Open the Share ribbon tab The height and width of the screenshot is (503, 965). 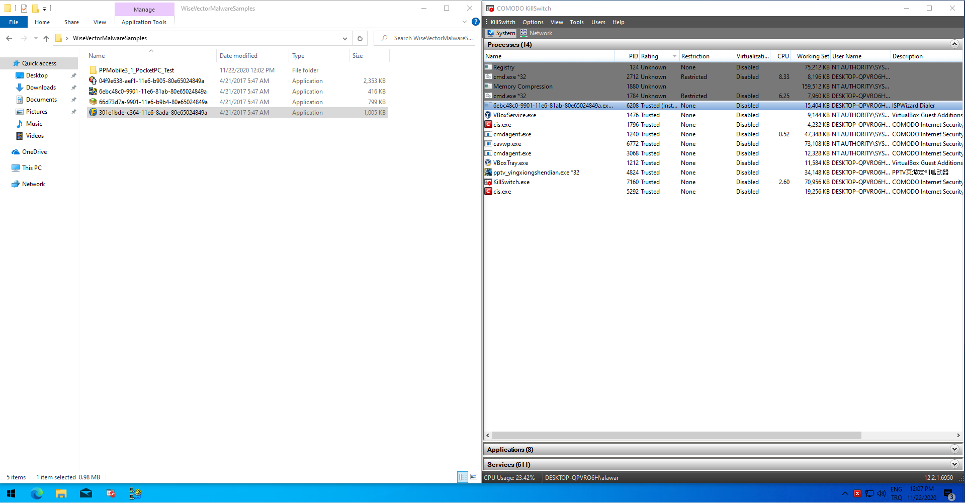[x=71, y=22]
